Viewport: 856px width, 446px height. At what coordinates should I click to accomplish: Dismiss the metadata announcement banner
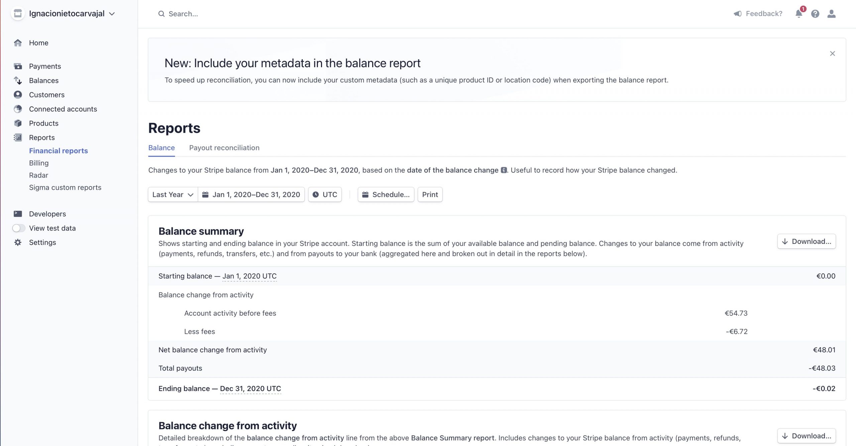(832, 53)
